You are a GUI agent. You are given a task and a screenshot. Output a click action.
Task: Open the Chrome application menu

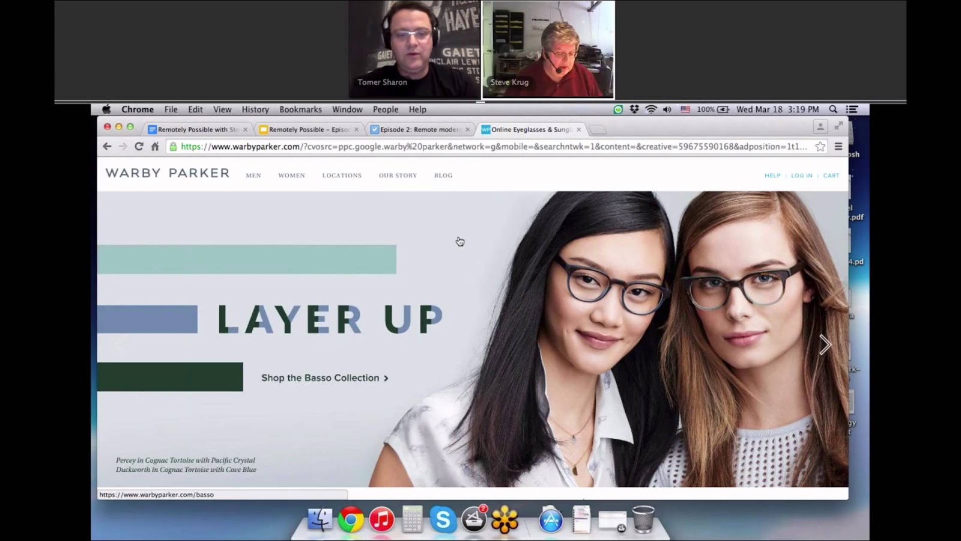138,109
